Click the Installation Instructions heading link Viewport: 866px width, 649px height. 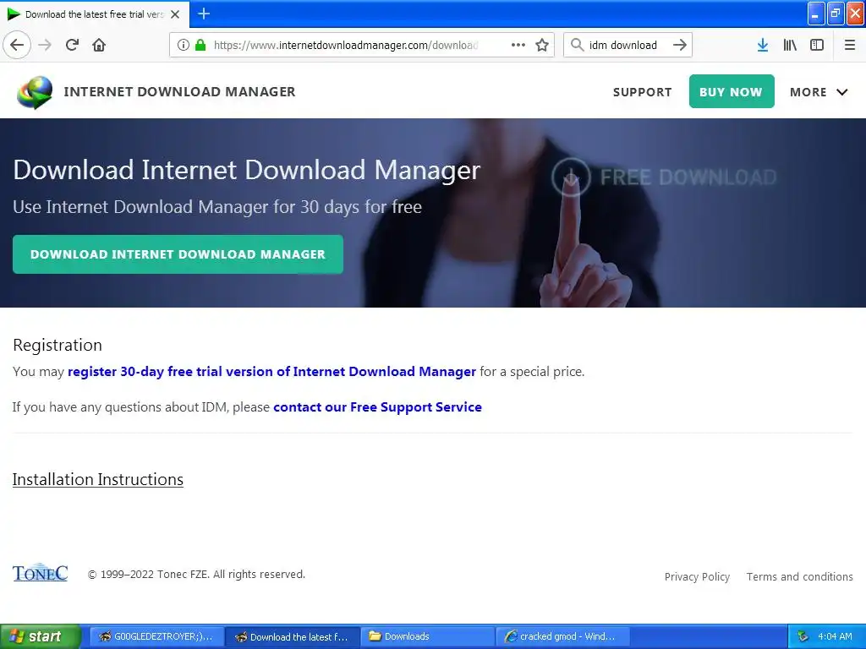coord(98,480)
